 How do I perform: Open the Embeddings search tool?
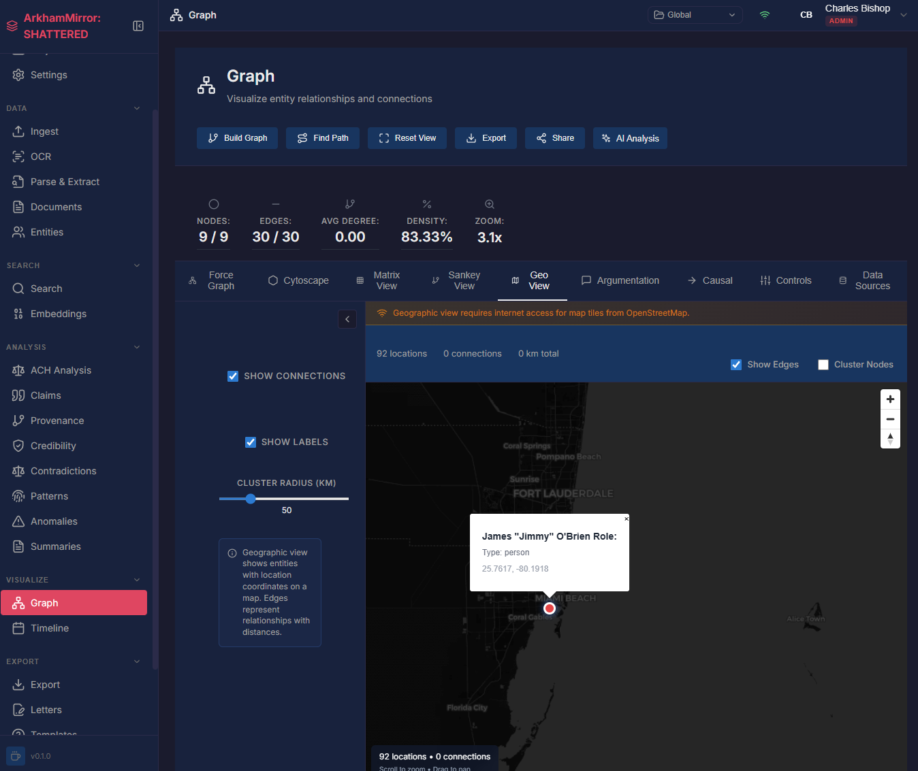pos(58,314)
